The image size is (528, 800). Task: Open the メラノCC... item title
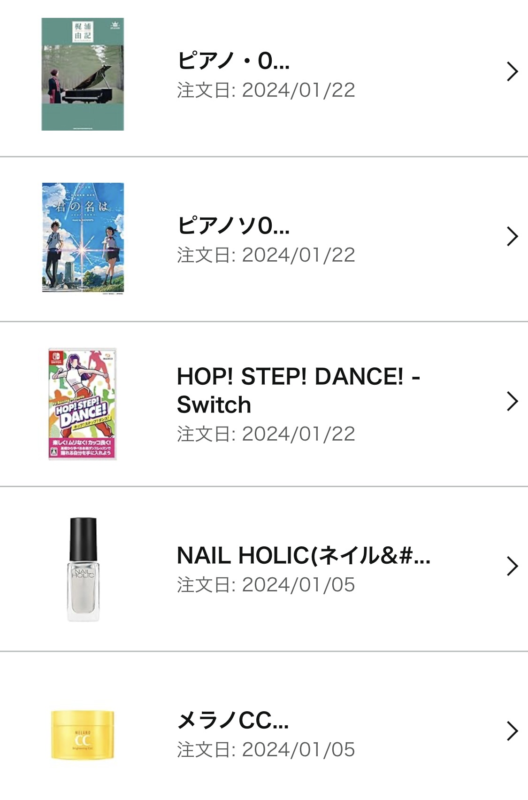click(x=233, y=720)
